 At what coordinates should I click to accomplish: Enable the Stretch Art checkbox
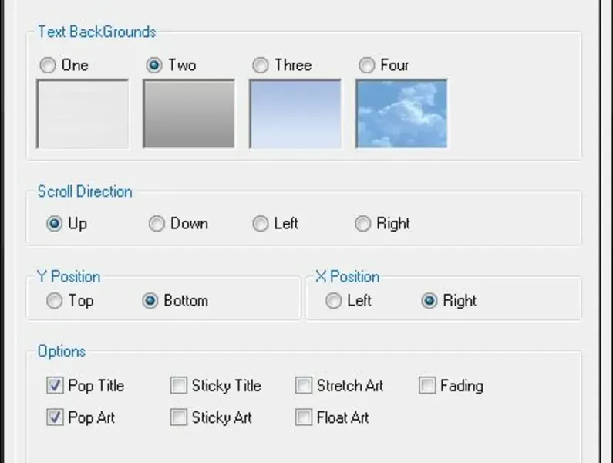tap(304, 385)
